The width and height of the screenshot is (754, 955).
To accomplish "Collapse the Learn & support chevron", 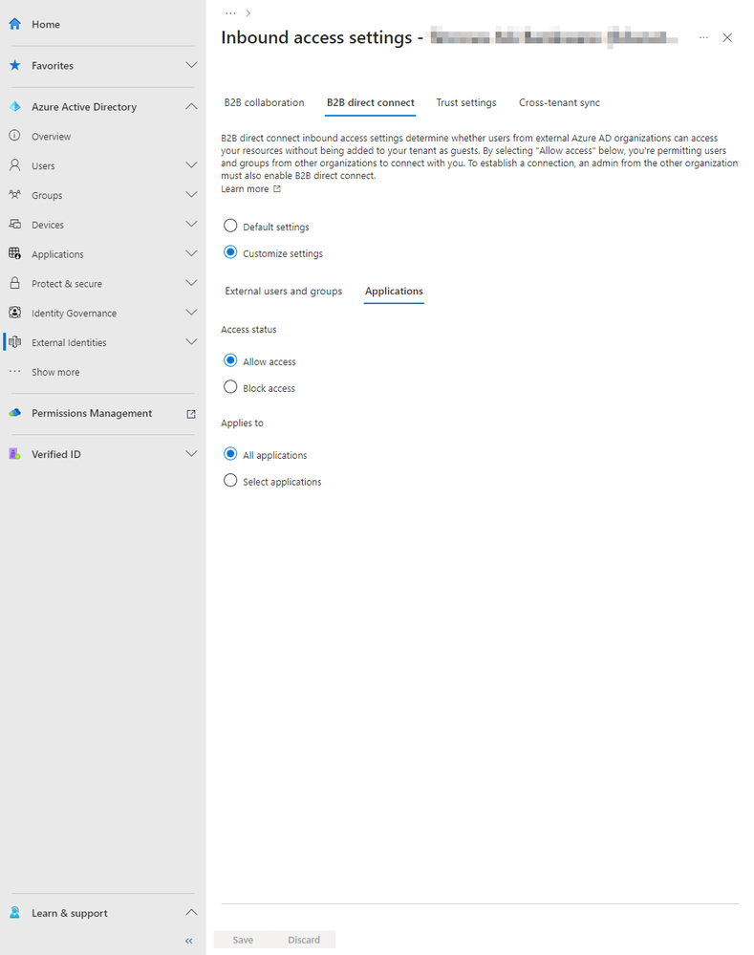I will pyautogui.click(x=191, y=912).
